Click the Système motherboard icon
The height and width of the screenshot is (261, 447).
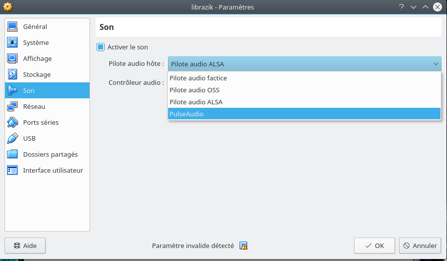pyautogui.click(x=12, y=42)
